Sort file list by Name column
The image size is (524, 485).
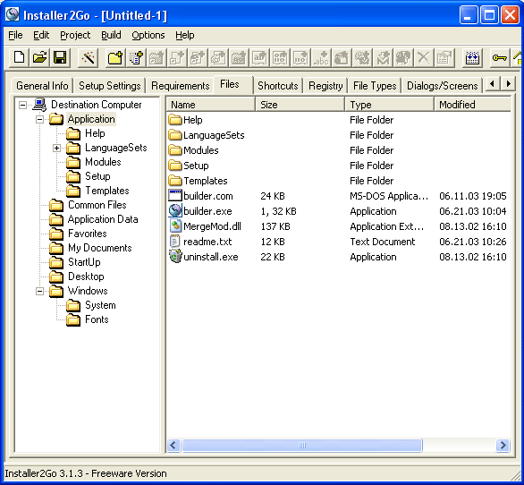coord(210,105)
